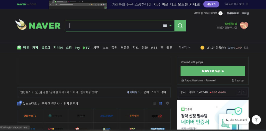Click the NAVER logo with winged hat
The width and height of the screenshot is (266, 131).
click(x=38, y=25)
